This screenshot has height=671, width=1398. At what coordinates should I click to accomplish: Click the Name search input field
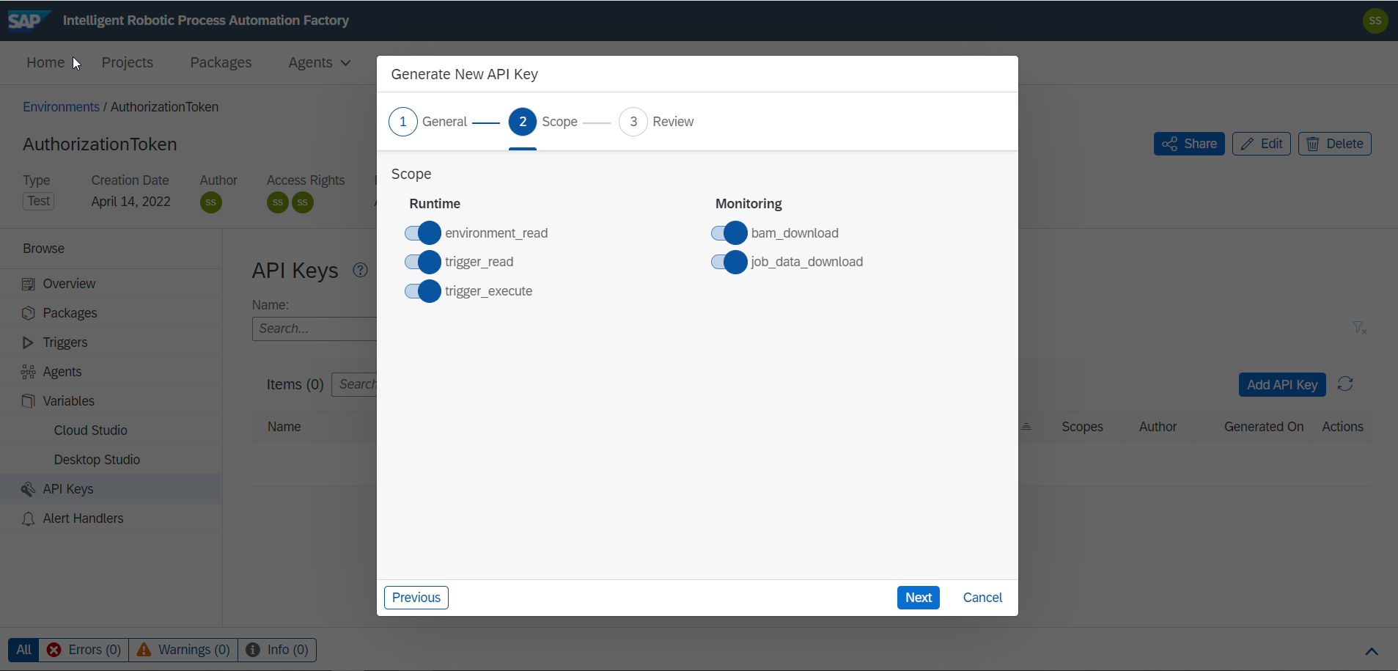[x=314, y=329]
